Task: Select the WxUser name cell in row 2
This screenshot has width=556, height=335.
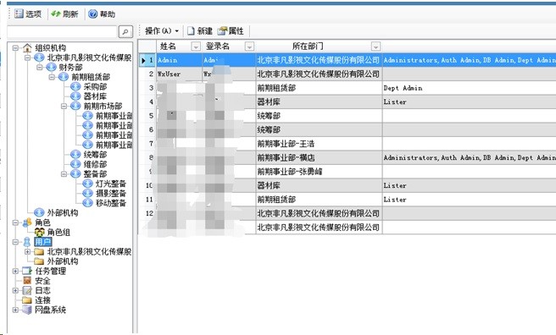Action: click(x=179, y=74)
